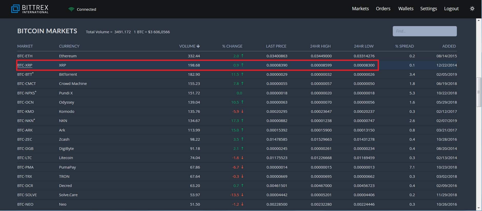This screenshot has height=211, width=482.
Task: Click the 0.01478585 last price for Zcash
Action: [x=277, y=139]
